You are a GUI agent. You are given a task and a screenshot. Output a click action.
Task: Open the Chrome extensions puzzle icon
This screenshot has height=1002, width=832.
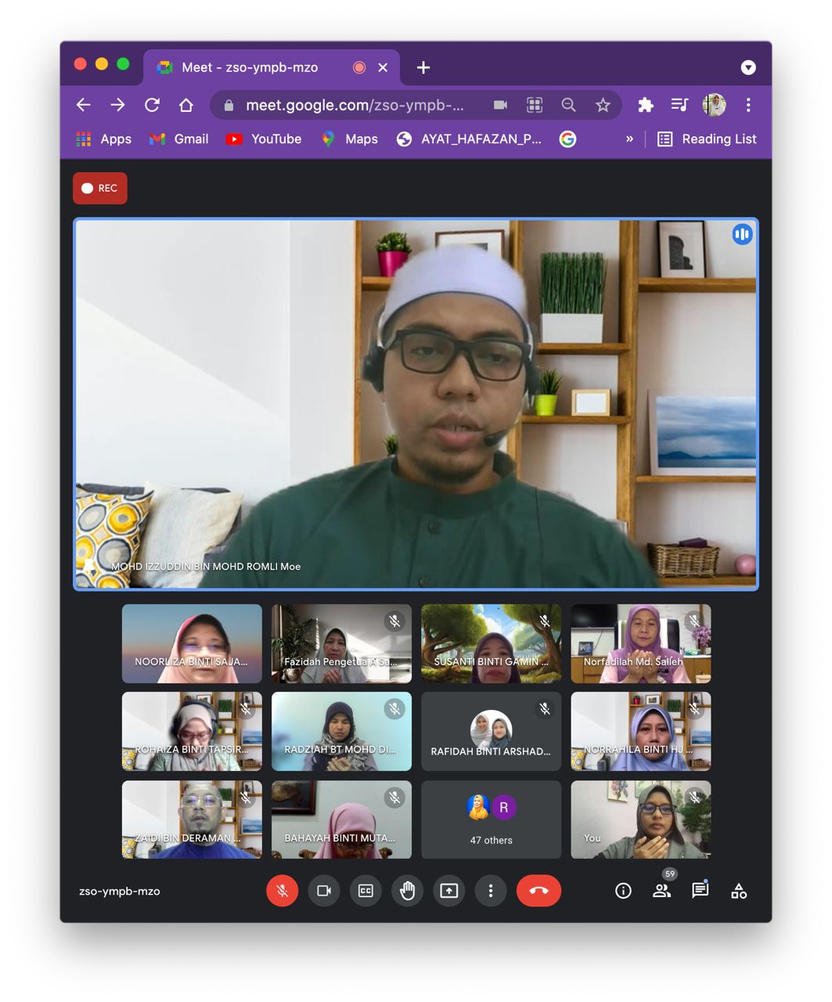coord(646,105)
